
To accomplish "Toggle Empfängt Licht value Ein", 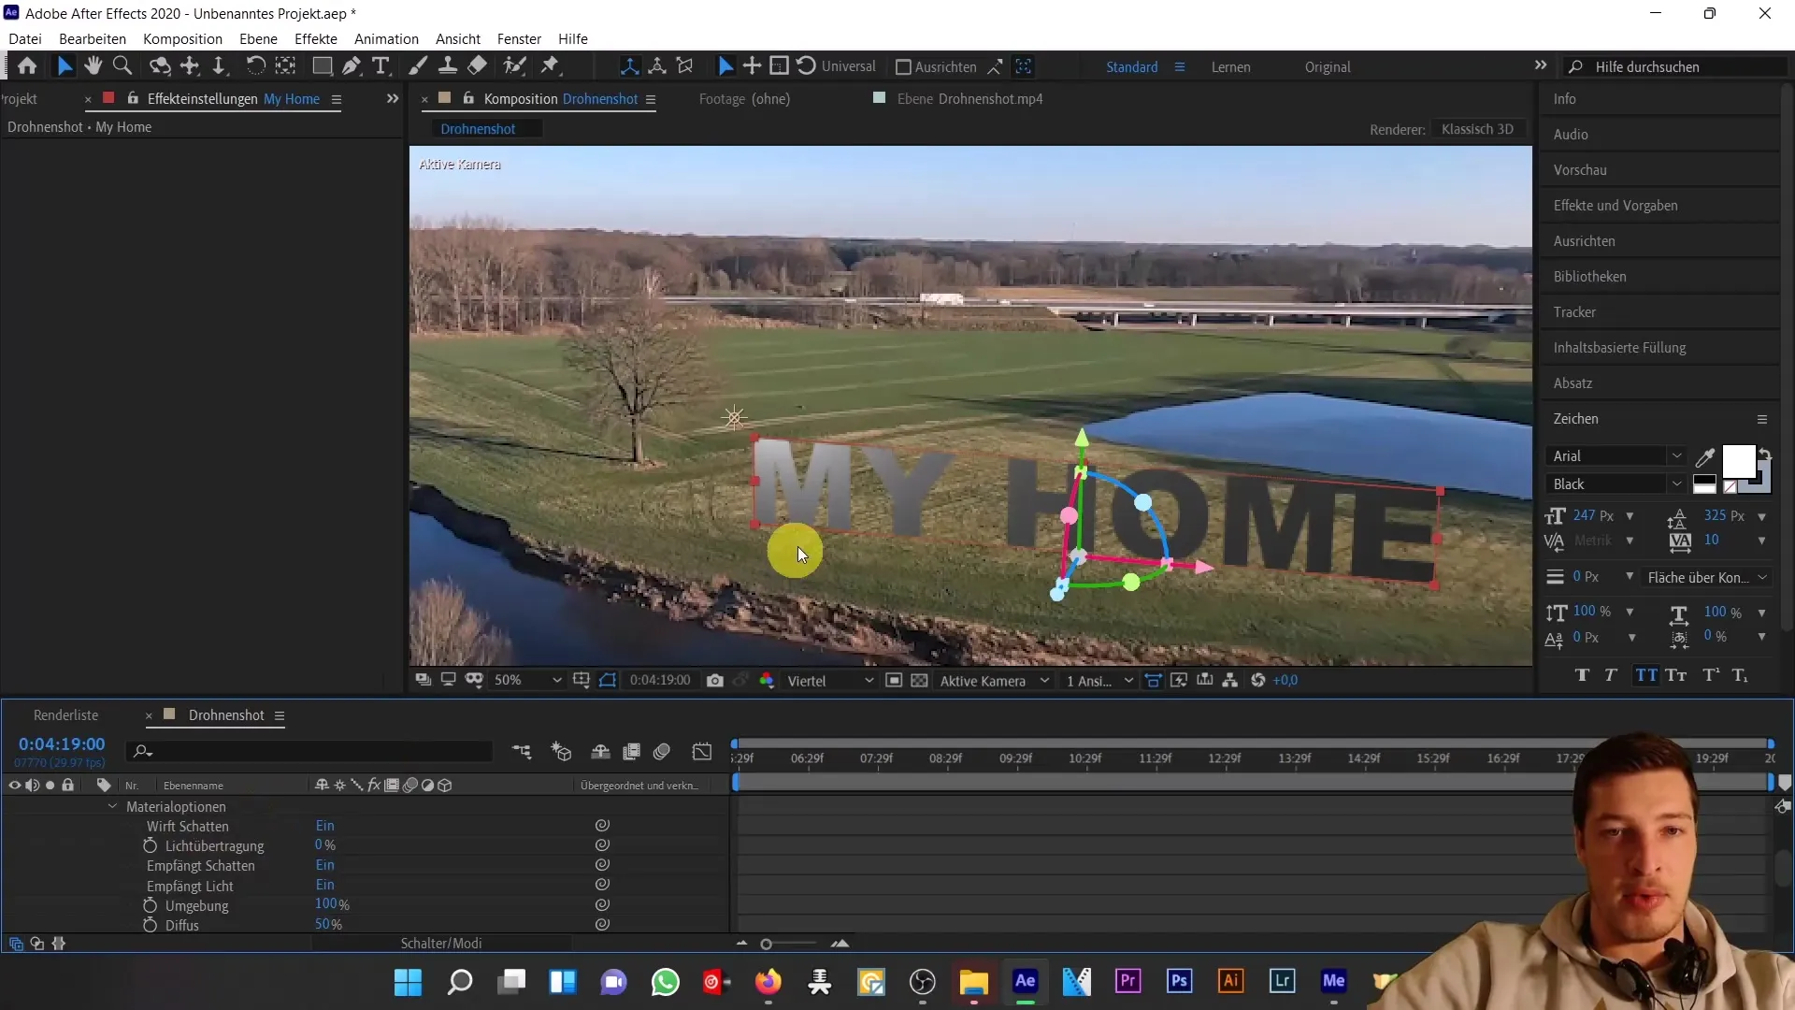I will pos(324,885).
